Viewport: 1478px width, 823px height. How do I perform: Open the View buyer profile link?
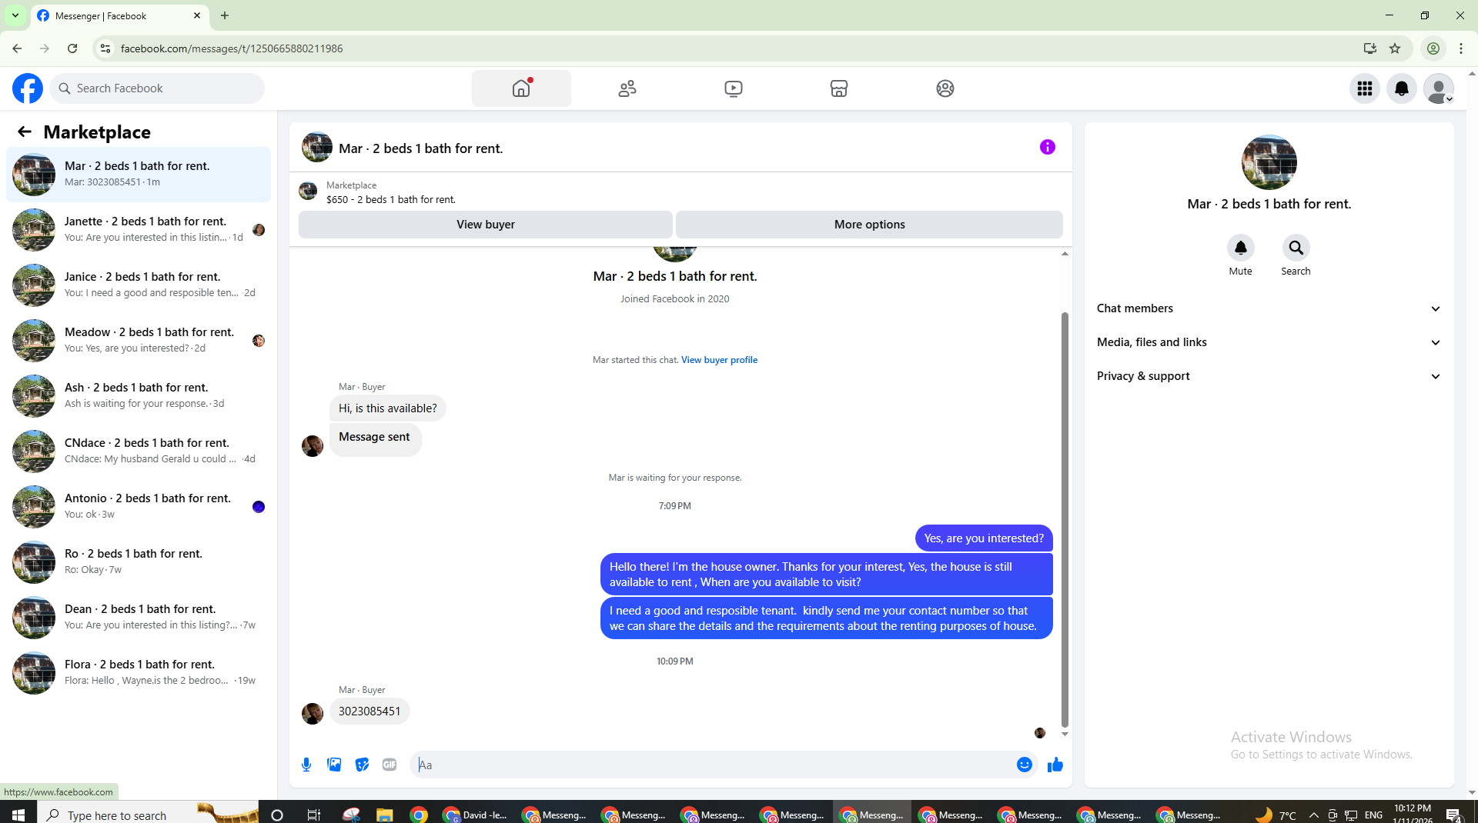tap(719, 360)
